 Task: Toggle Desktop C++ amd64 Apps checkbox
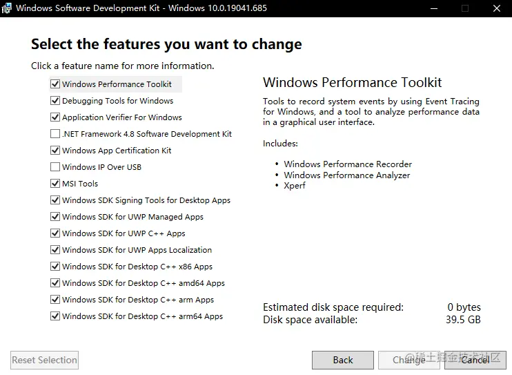pyautogui.click(x=55, y=282)
